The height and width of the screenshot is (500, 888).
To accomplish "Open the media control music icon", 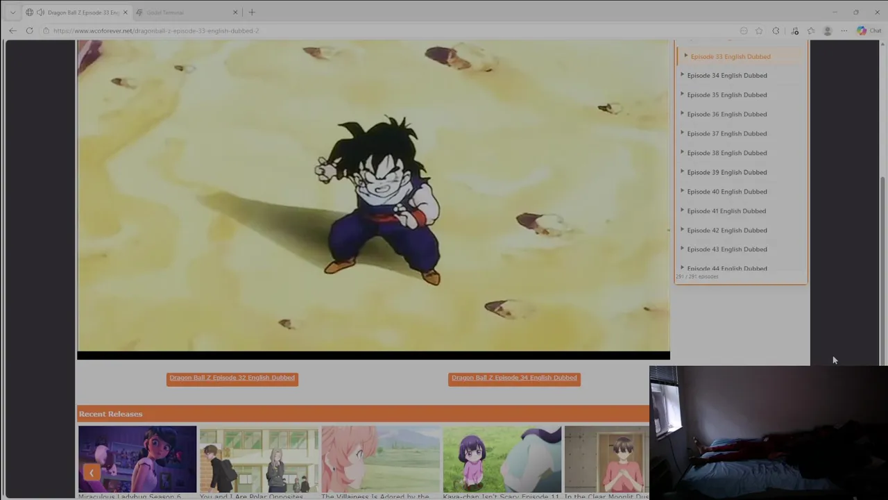I will coord(794,31).
